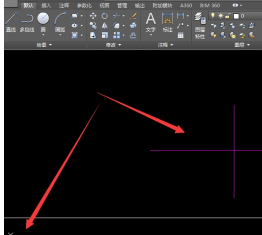
Task: Click the Layer Unlock icon
Action: coord(242,35)
